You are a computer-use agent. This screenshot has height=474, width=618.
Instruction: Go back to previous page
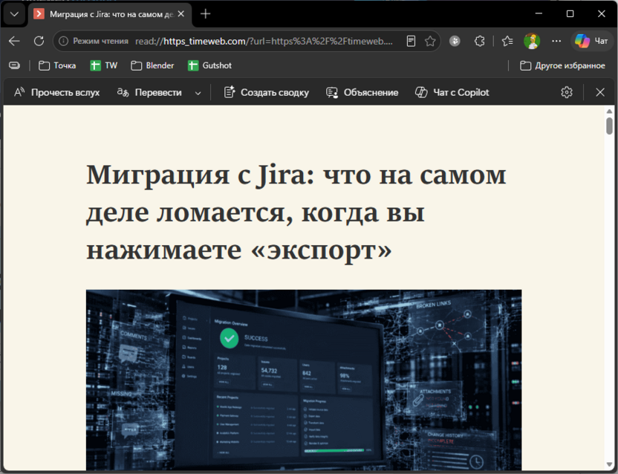point(14,41)
